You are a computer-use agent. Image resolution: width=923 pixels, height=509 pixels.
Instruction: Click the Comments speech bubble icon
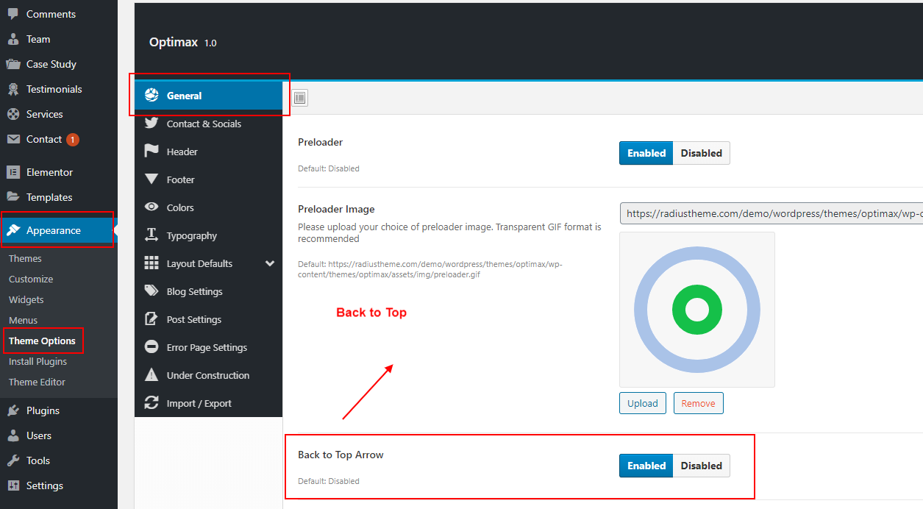13,14
